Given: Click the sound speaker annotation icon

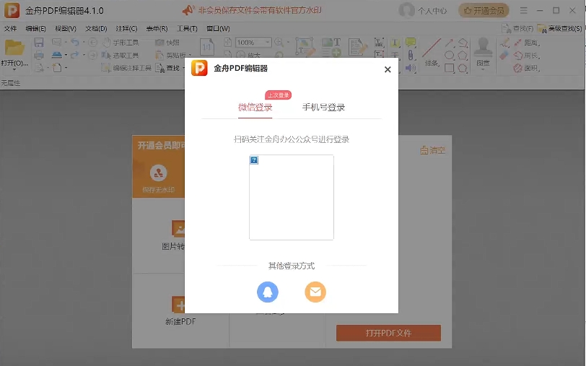Looking at the screenshot, I should click(x=411, y=68).
